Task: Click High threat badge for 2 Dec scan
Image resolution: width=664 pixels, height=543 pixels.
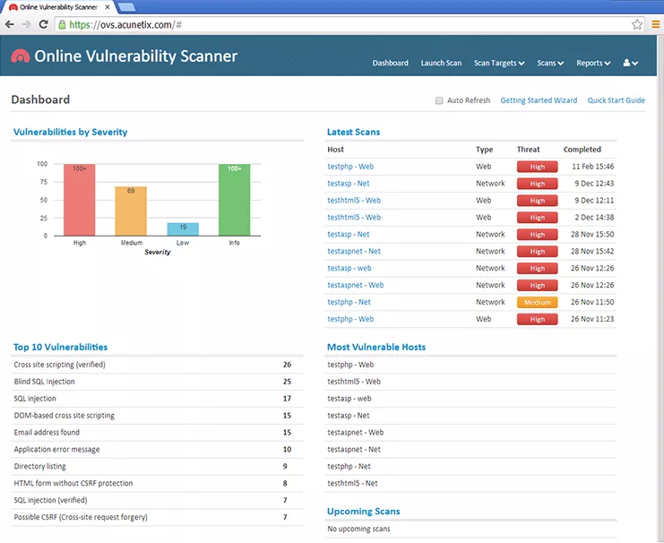Action: tap(537, 217)
